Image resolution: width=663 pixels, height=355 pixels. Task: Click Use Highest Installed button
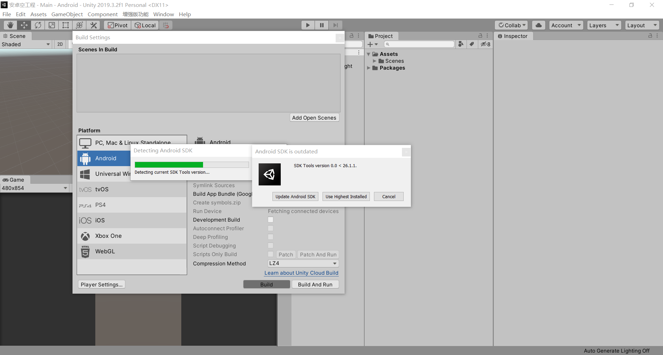pos(346,196)
